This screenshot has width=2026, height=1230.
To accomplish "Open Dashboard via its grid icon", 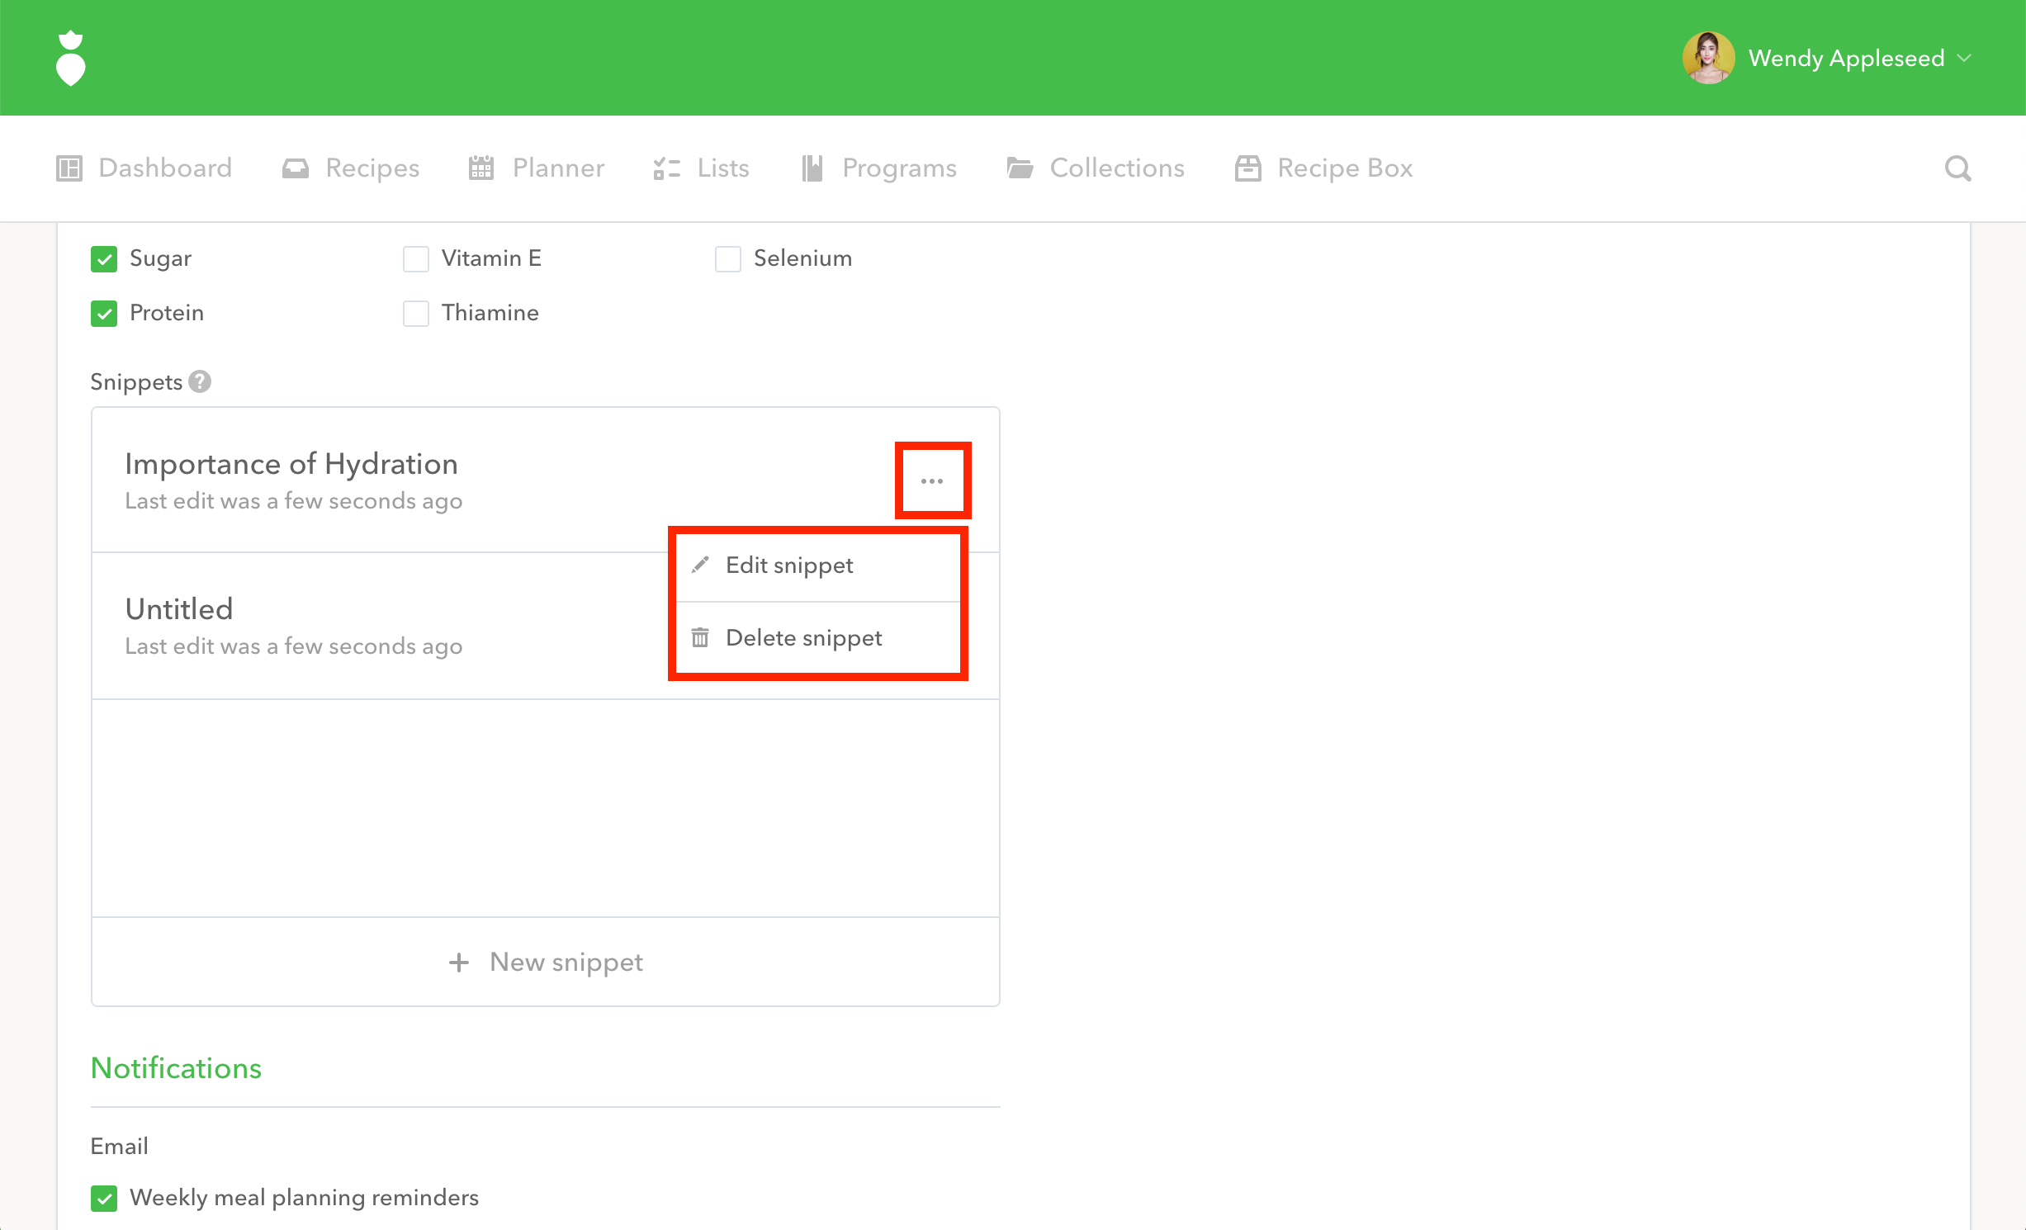I will [x=69, y=168].
